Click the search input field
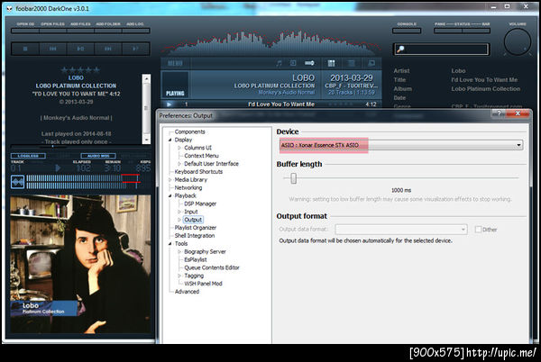 click(x=441, y=49)
